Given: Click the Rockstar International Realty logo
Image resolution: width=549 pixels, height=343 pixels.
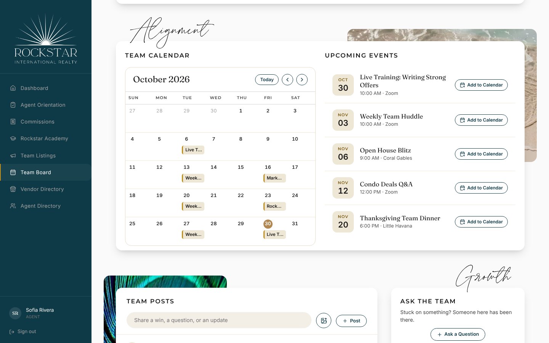Looking at the screenshot, I should pyautogui.click(x=46, y=39).
